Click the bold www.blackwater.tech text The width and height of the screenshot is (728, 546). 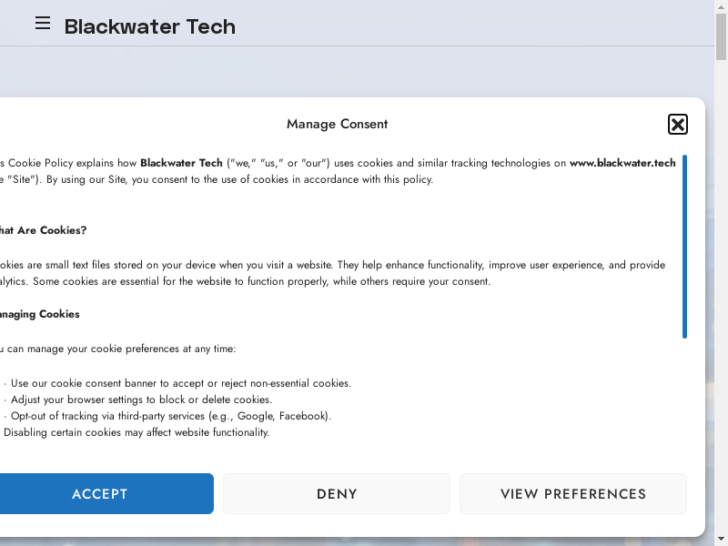point(622,163)
